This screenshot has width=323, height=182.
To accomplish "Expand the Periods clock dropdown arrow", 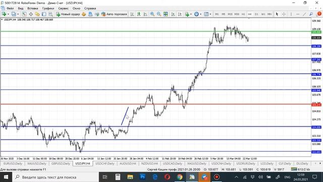I will 201,14.
